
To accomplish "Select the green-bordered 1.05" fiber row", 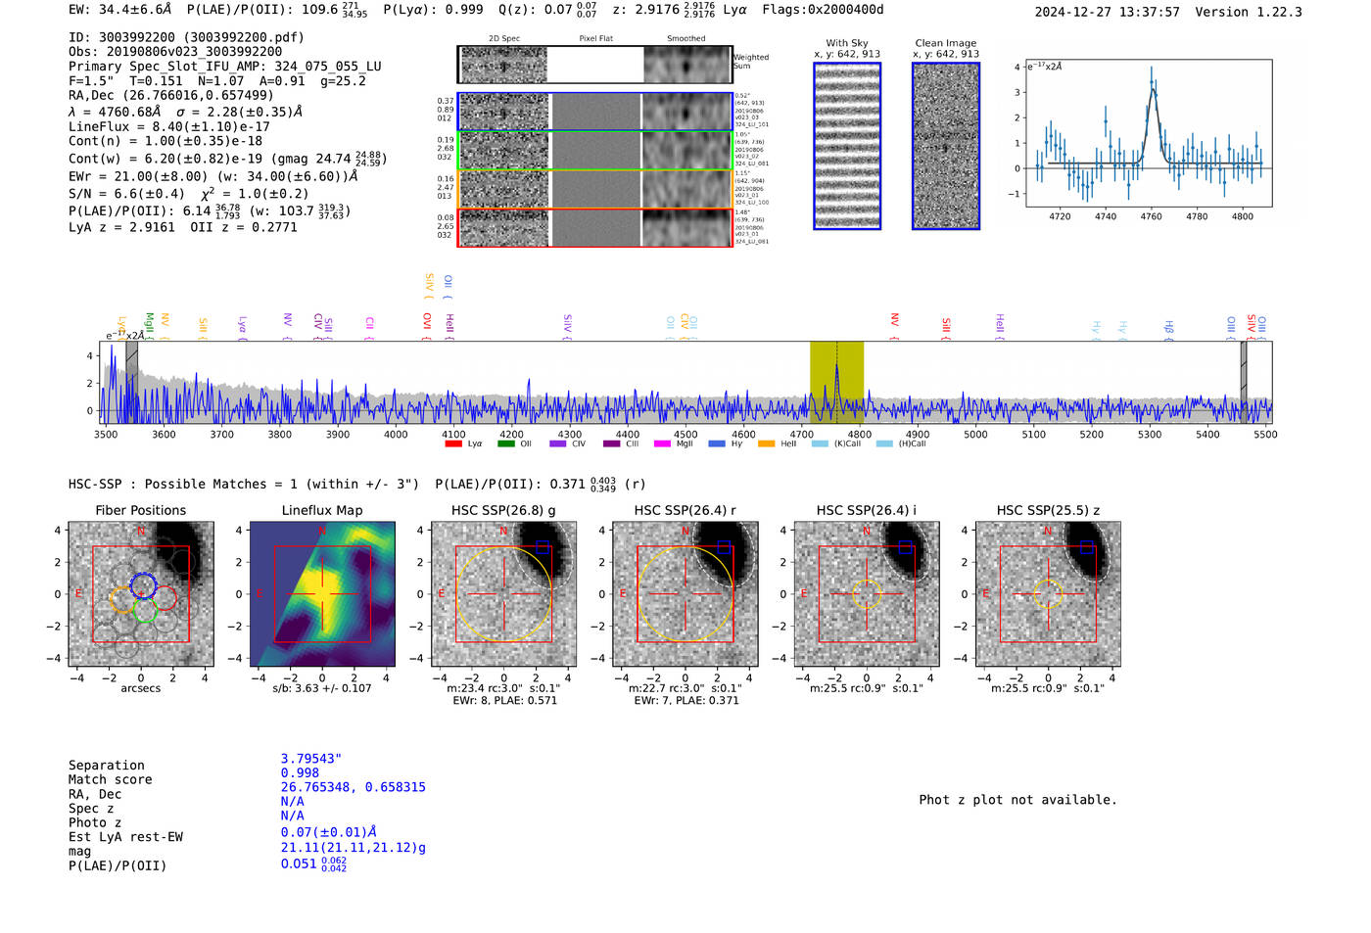I will (594, 150).
